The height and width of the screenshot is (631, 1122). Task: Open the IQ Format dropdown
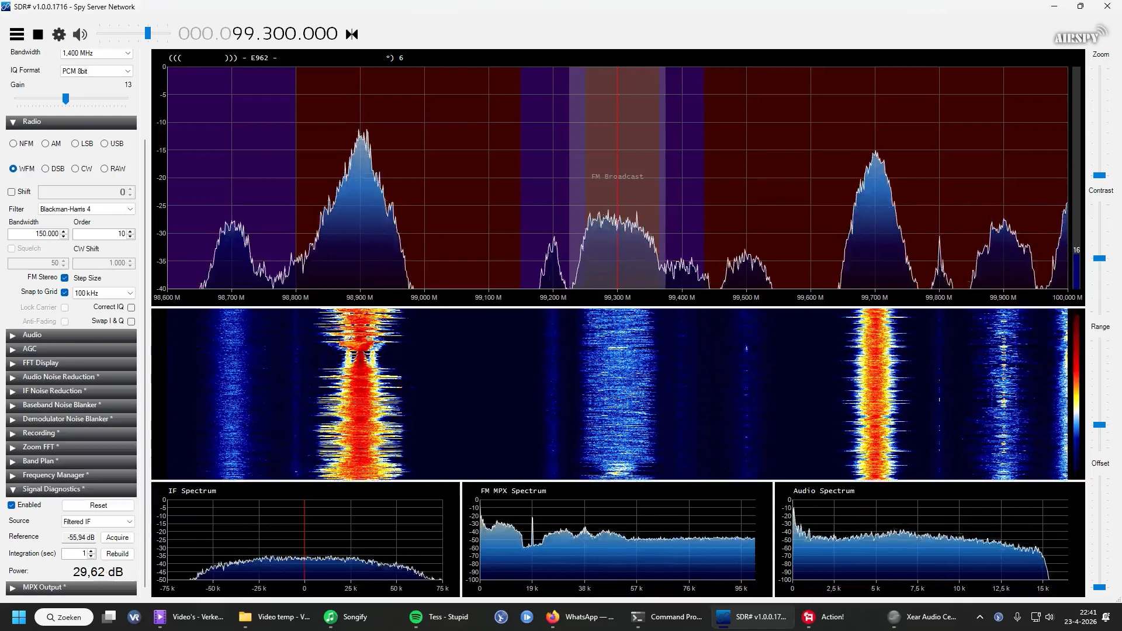point(96,71)
